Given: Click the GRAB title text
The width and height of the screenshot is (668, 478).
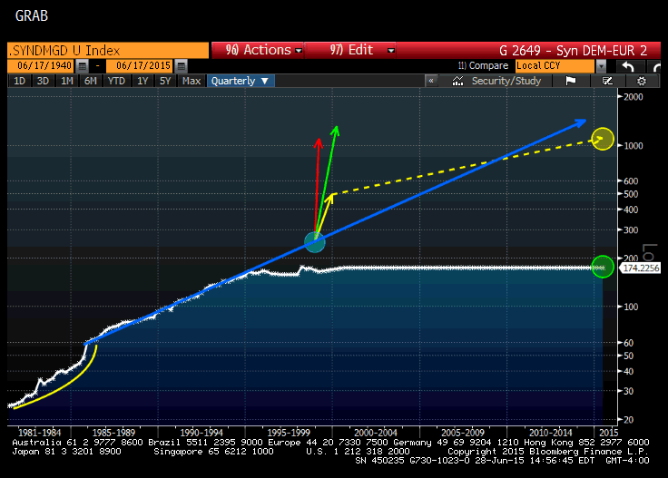Looking at the screenshot, I should click(x=32, y=15).
